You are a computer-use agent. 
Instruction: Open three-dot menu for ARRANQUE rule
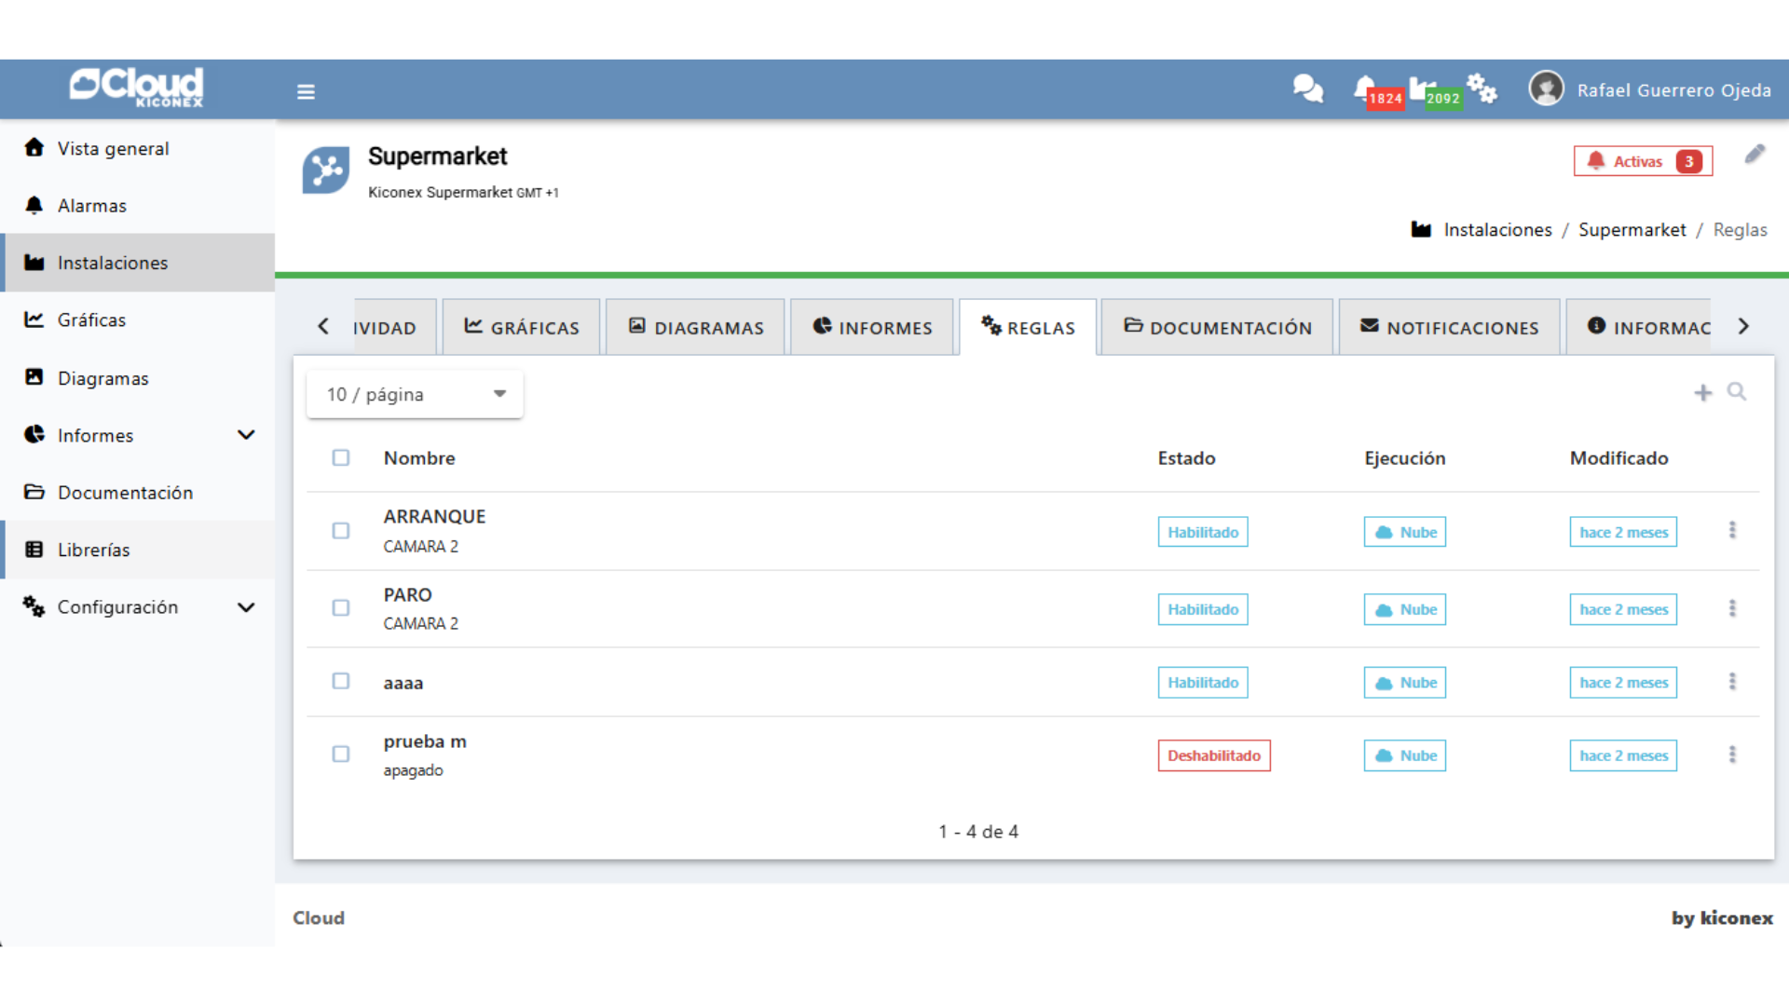pos(1732,530)
